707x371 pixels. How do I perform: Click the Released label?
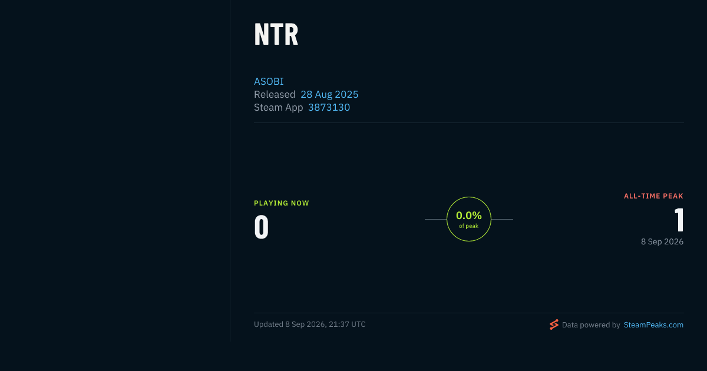coord(275,94)
